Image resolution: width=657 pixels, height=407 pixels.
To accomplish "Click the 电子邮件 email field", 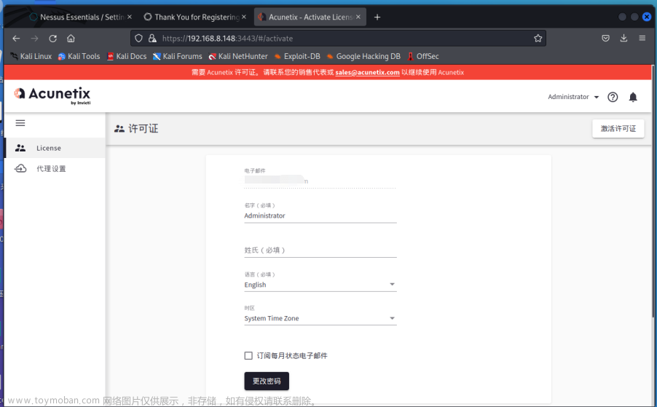I will (x=320, y=181).
